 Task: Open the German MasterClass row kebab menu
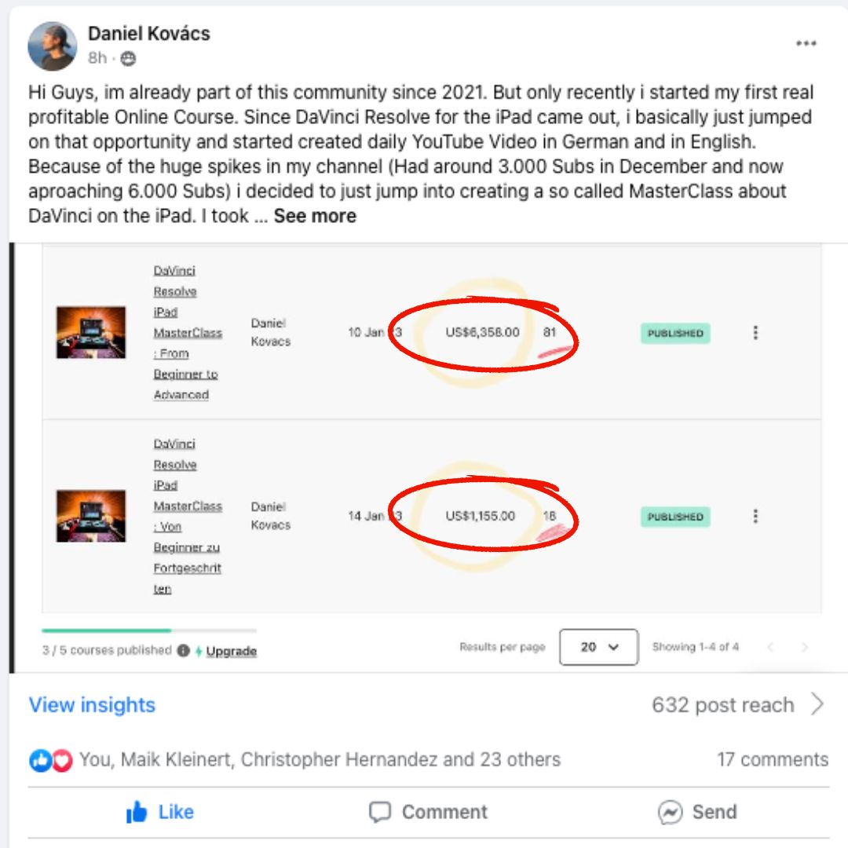pyautogui.click(x=755, y=516)
